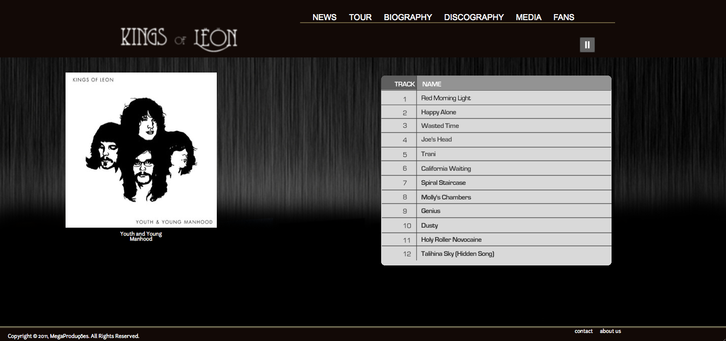Choose Holy Roller Novocaine from tracklist

pos(451,240)
